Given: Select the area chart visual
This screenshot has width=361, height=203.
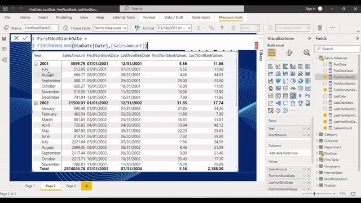Looking at the screenshot, I should point(278,74).
